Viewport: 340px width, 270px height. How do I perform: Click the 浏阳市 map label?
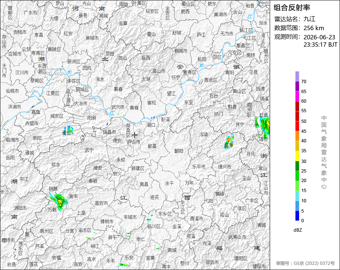[20, 208]
